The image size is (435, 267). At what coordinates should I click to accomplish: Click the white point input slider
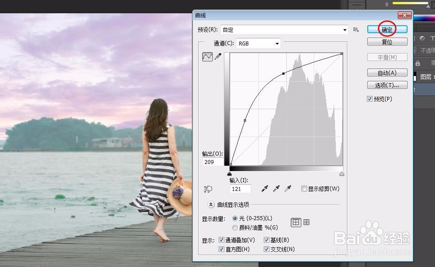[342, 174]
